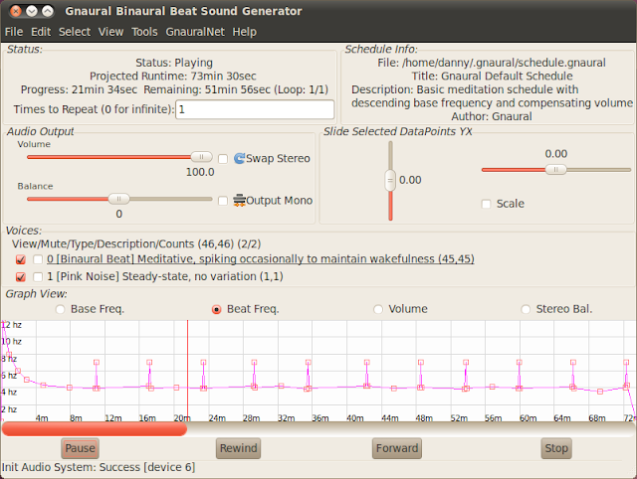Enable the Swap Stereo checkbox

point(223,159)
